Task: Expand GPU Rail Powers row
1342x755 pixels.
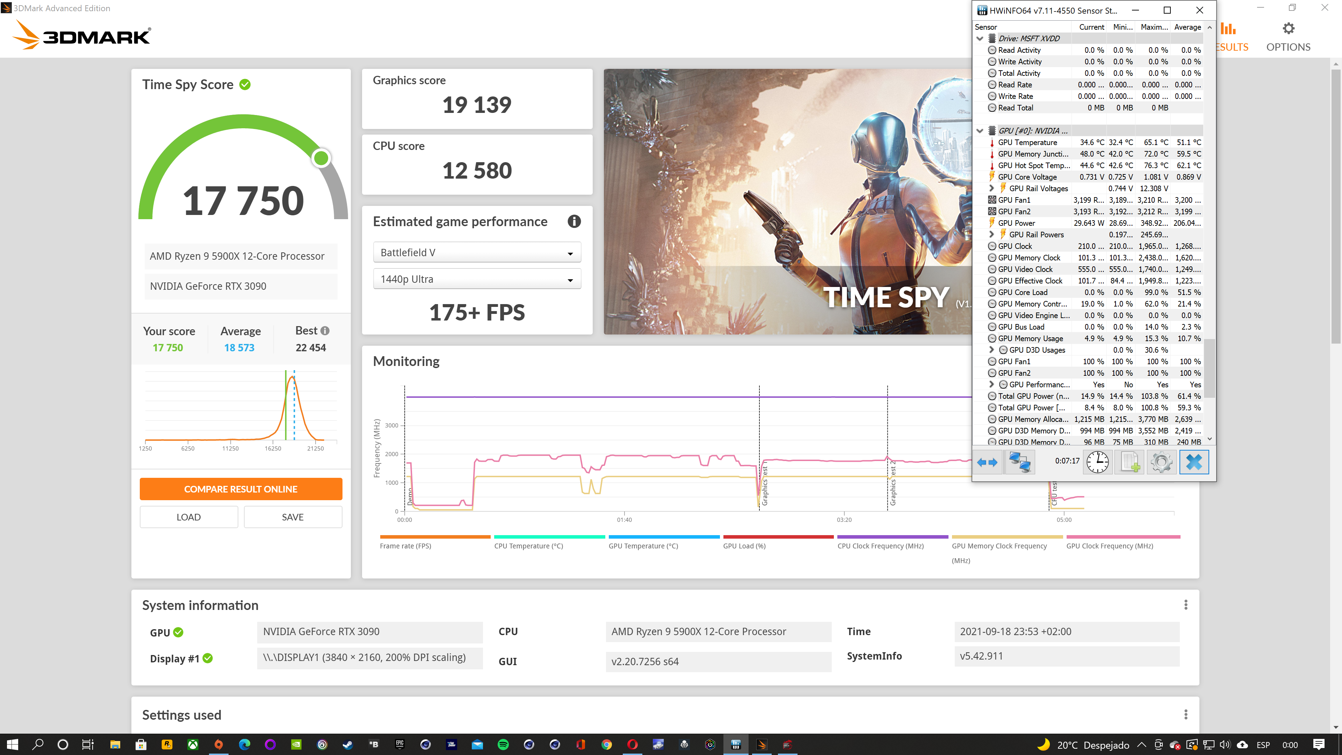Action: click(991, 235)
